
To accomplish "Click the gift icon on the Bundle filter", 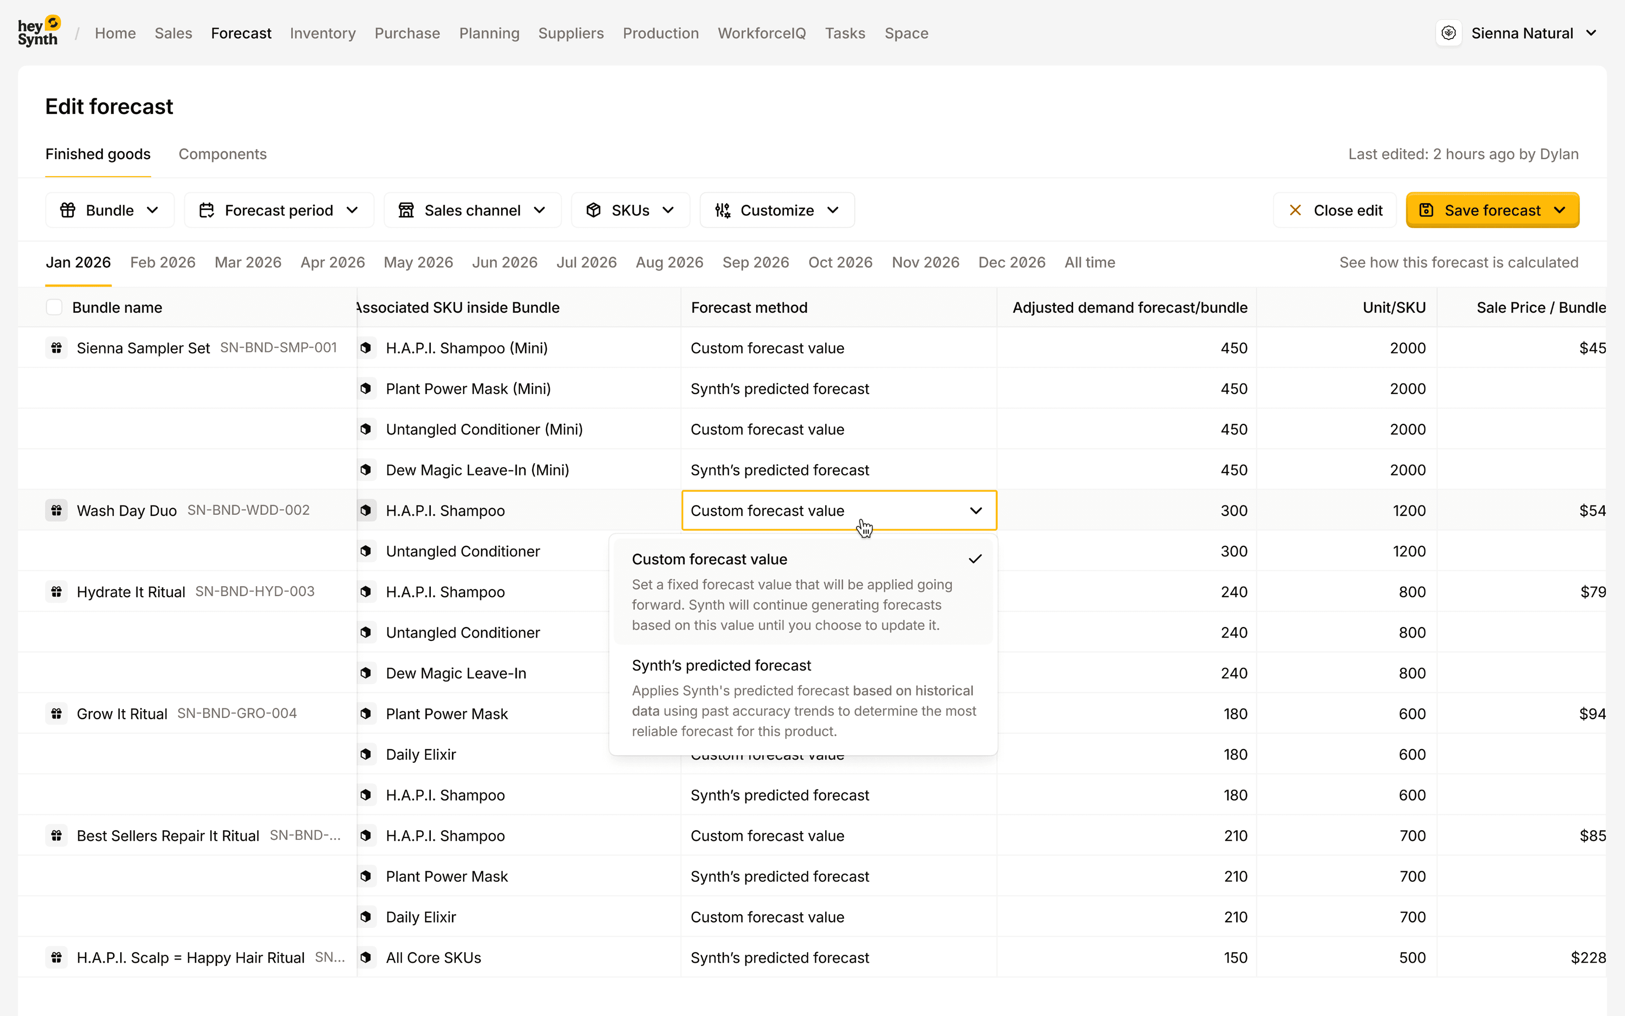I will pyautogui.click(x=68, y=210).
